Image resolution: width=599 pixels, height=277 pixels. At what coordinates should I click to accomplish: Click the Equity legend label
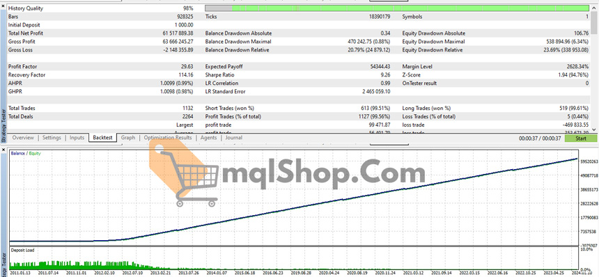pyautogui.click(x=35, y=153)
